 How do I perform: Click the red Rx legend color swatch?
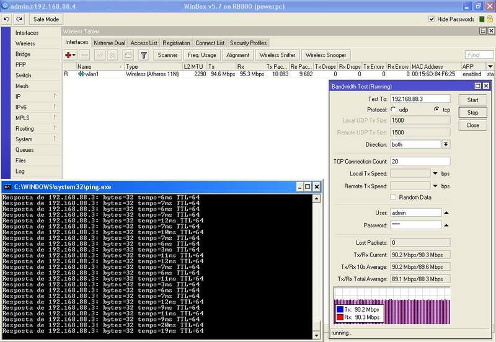click(340, 317)
